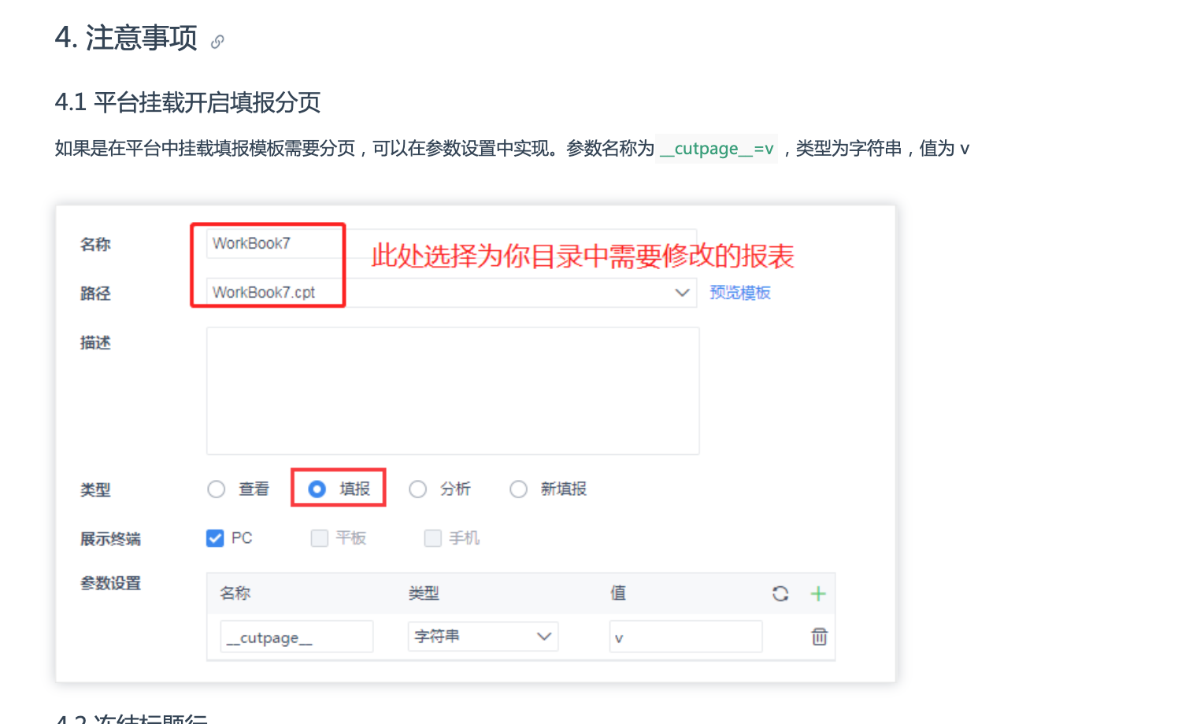The image size is (1178, 724).
Task: Click the green __cutpage__=v code text
Action: coord(717,149)
